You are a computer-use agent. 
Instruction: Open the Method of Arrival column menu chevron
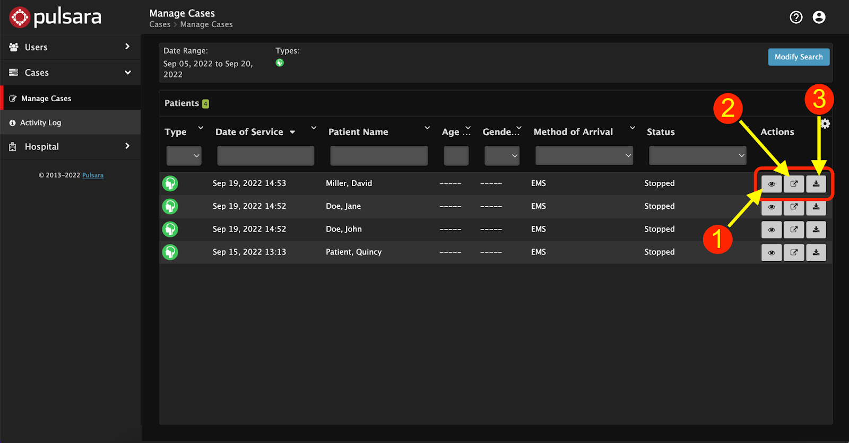(633, 128)
